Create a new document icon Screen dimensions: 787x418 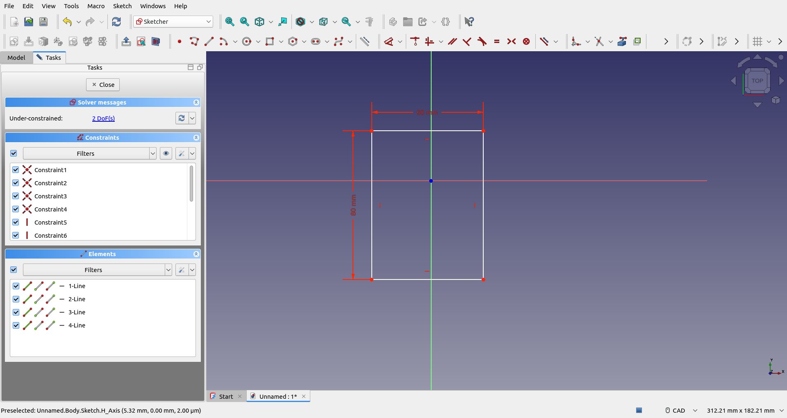click(14, 22)
